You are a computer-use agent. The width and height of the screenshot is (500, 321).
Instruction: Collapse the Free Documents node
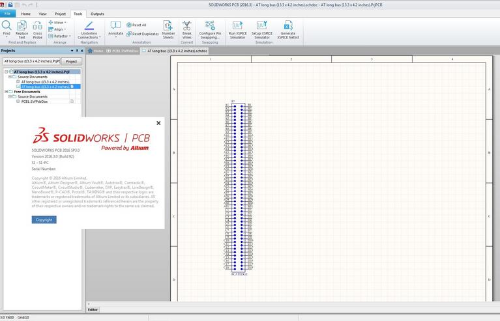pos(6,91)
